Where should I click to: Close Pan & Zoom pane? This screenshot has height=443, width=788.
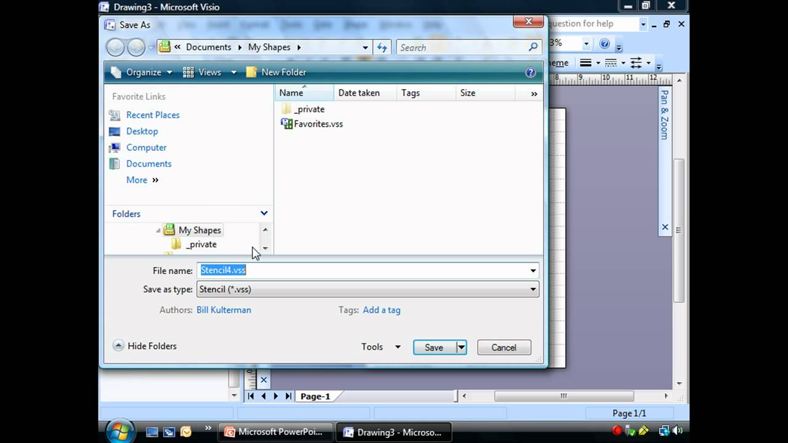point(665,227)
